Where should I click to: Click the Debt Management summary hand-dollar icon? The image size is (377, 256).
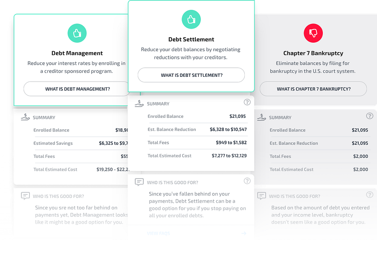(25, 117)
